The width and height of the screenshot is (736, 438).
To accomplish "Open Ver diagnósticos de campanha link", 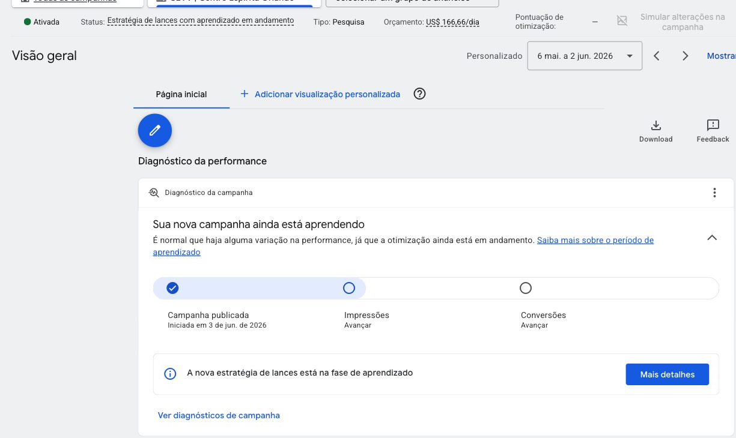I will tap(219, 415).
